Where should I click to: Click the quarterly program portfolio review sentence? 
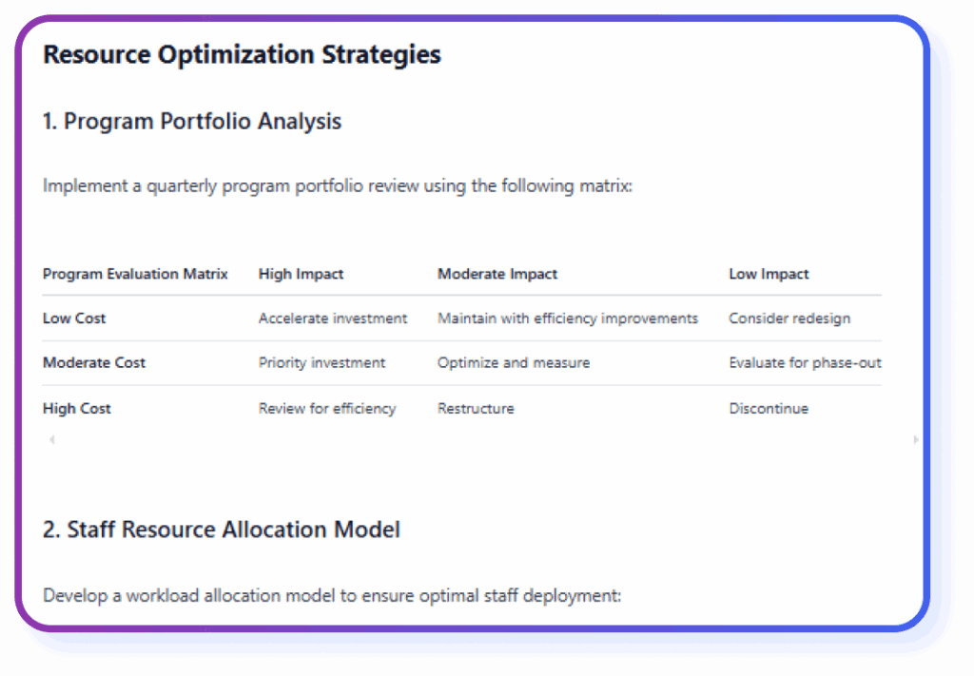tap(338, 185)
